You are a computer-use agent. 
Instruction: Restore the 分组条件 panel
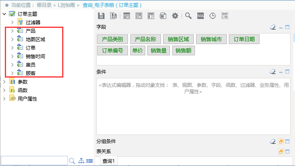[281, 141]
